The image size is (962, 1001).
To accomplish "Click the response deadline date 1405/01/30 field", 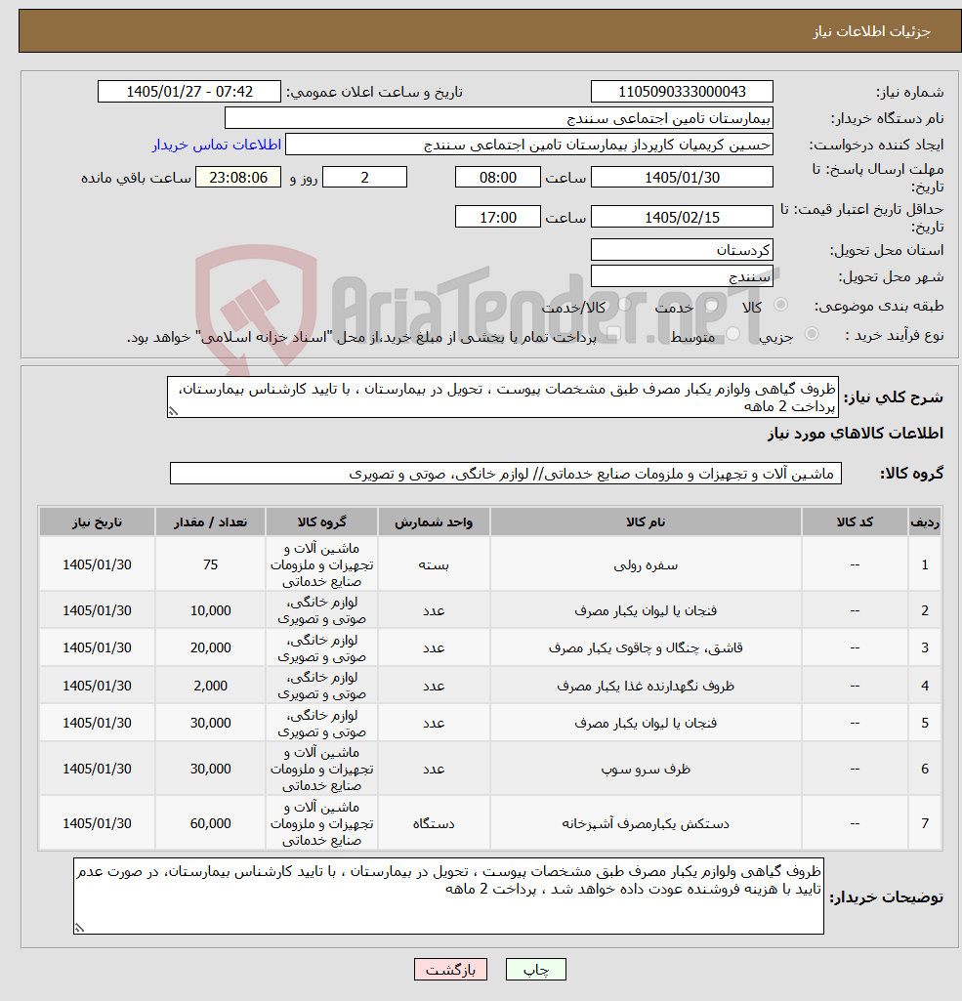I will point(682,177).
